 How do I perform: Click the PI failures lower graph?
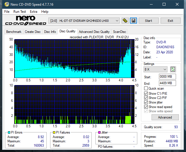74,105
